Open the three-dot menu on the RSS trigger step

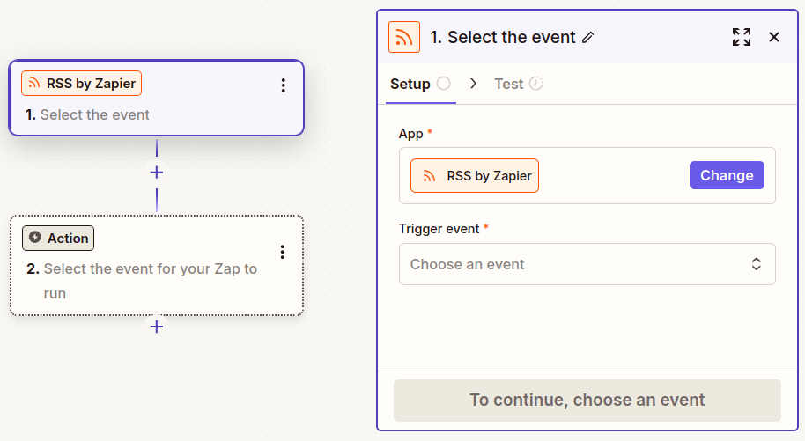coord(283,85)
